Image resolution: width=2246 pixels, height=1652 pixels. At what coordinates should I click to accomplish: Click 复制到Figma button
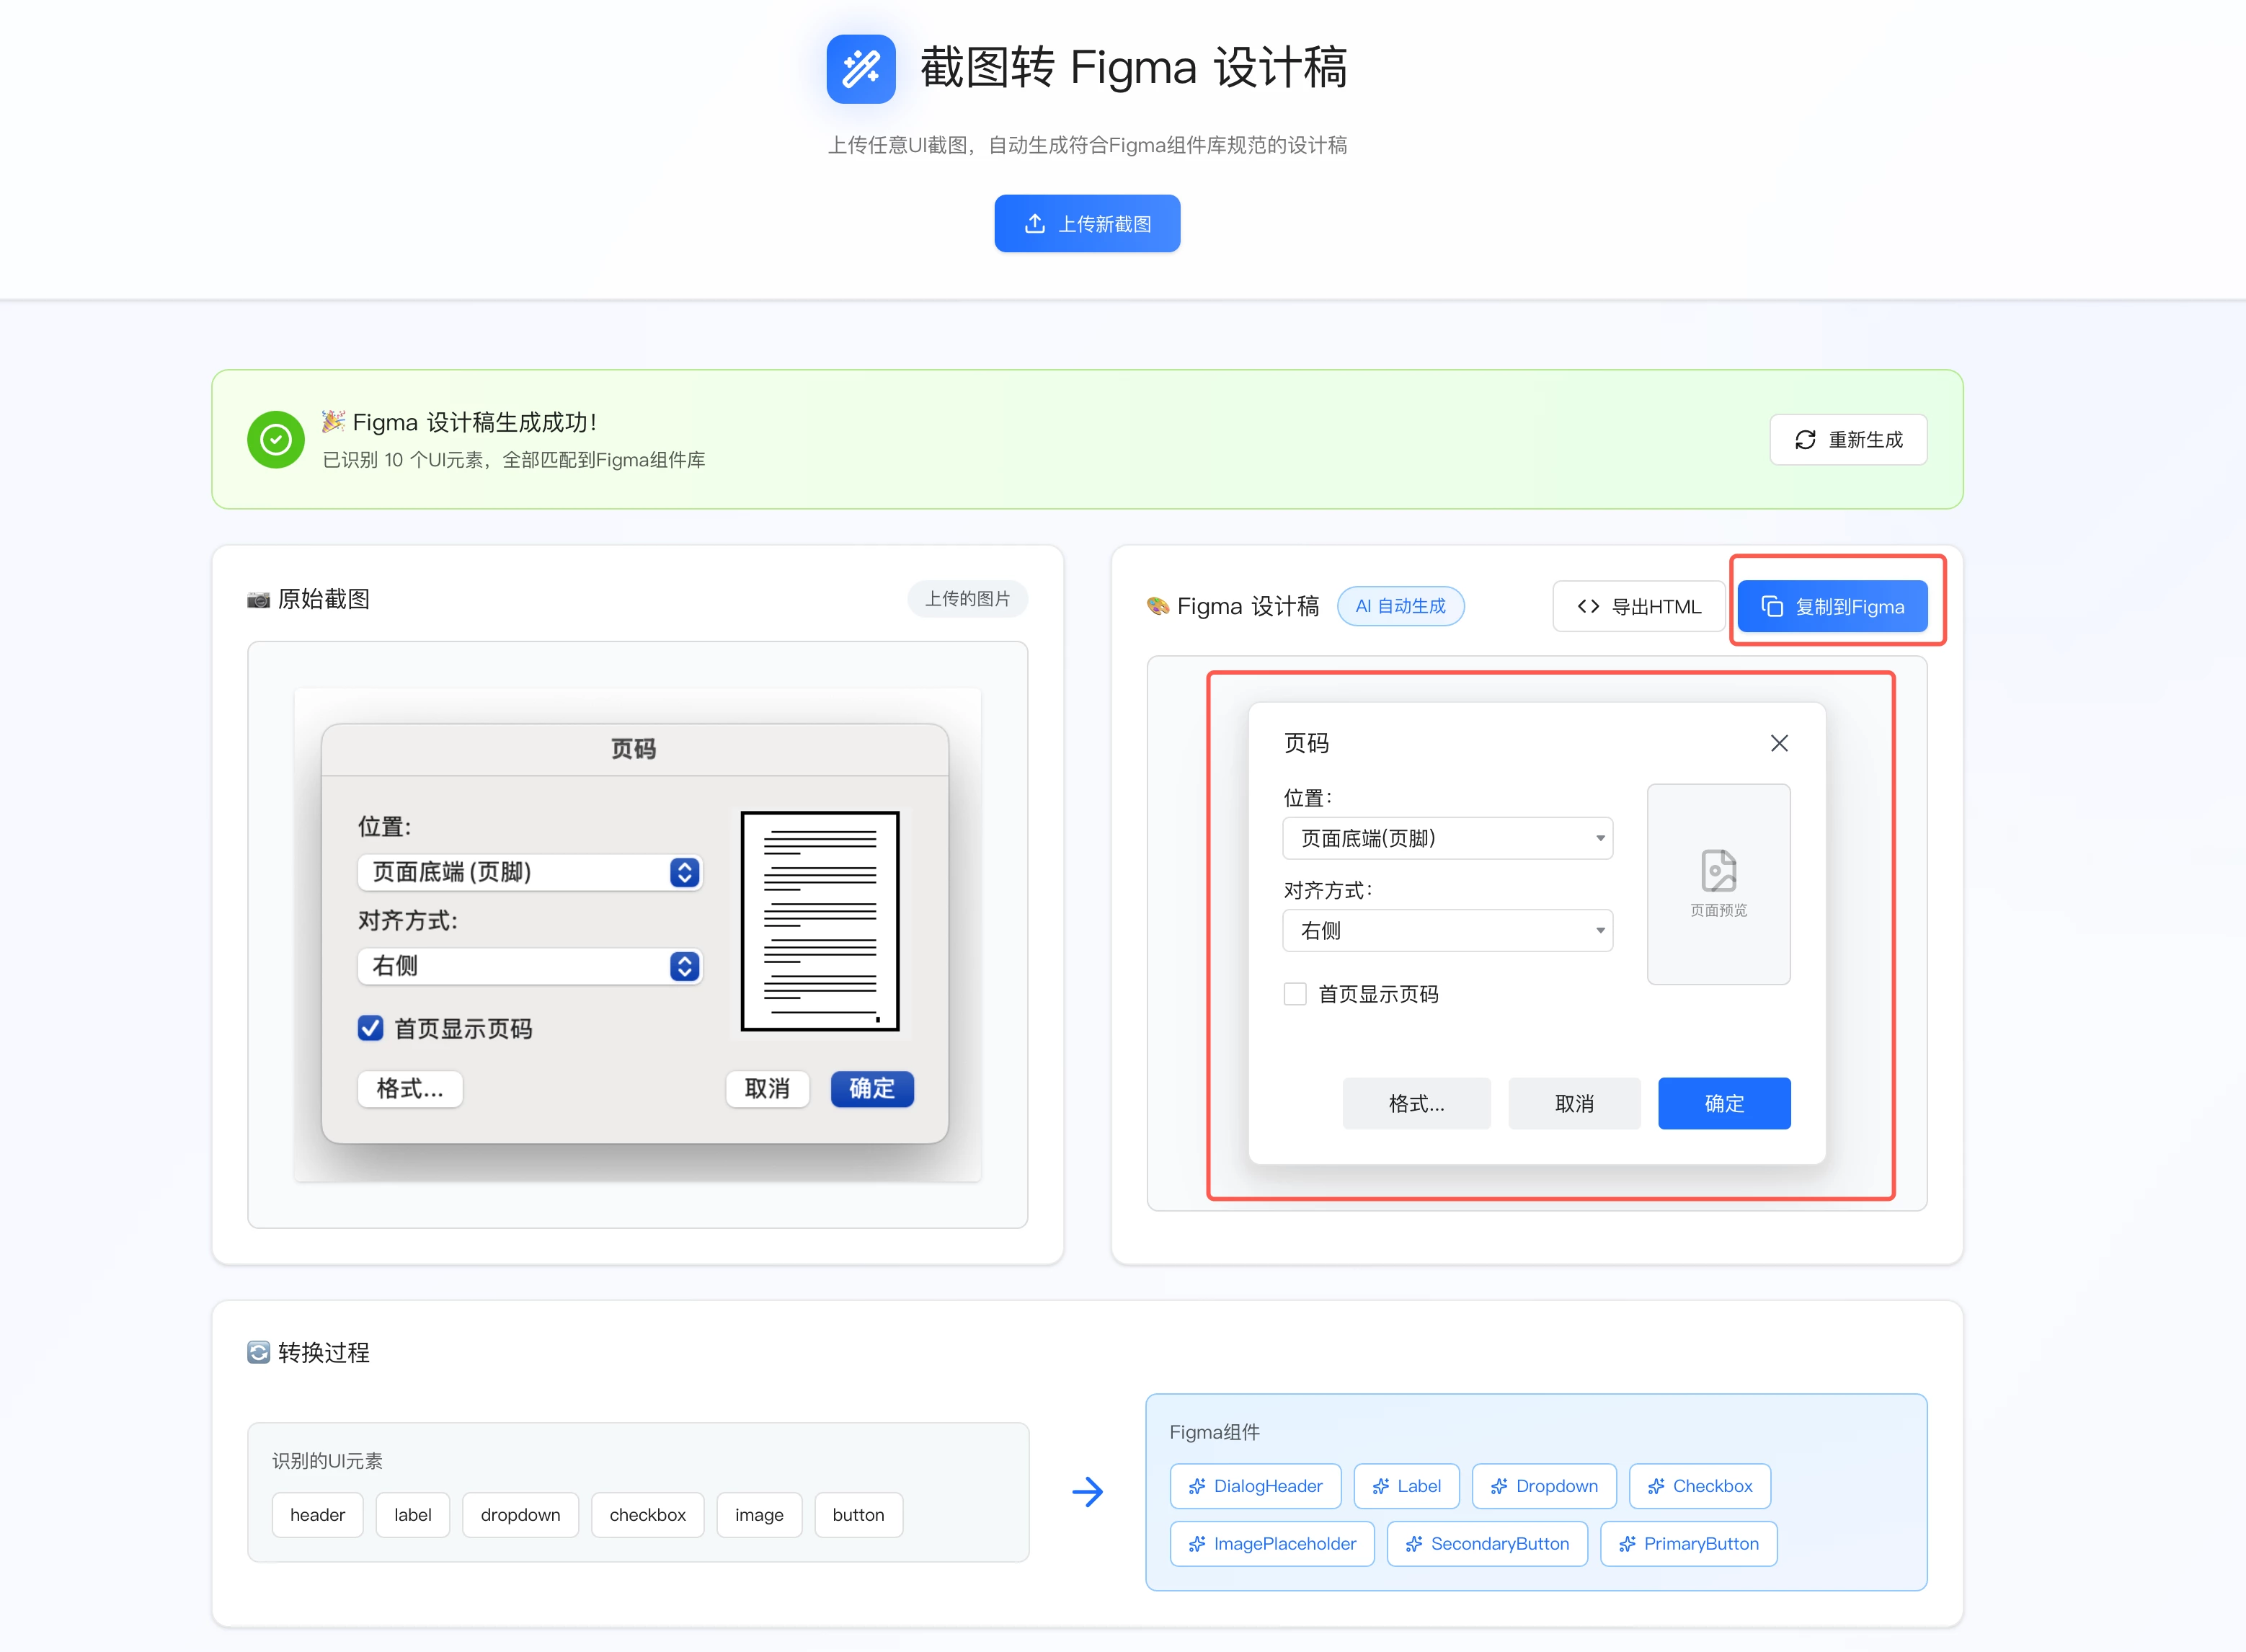(1832, 606)
